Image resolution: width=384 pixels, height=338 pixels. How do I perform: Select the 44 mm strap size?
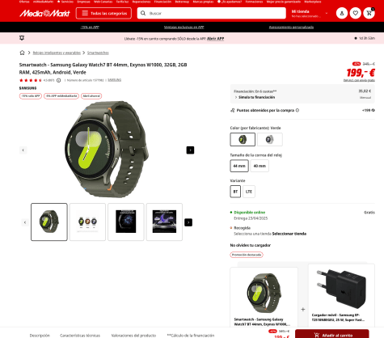point(239,166)
